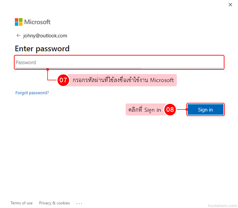Viewport: 238px width, 208px height.
Task: Focus the Password input field
Action: tap(119, 62)
